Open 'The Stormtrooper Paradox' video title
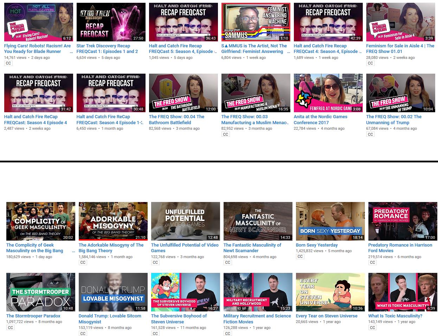 [x=33, y=316]
